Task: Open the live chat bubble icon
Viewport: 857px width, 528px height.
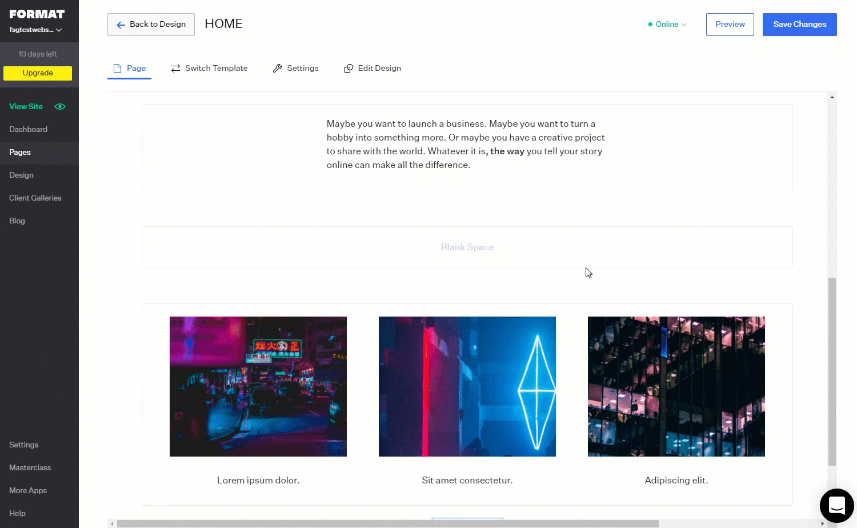Action: click(836, 505)
